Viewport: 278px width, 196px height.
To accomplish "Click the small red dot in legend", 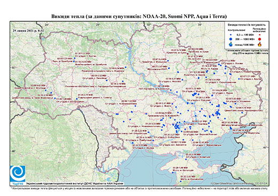I will point(260,35).
